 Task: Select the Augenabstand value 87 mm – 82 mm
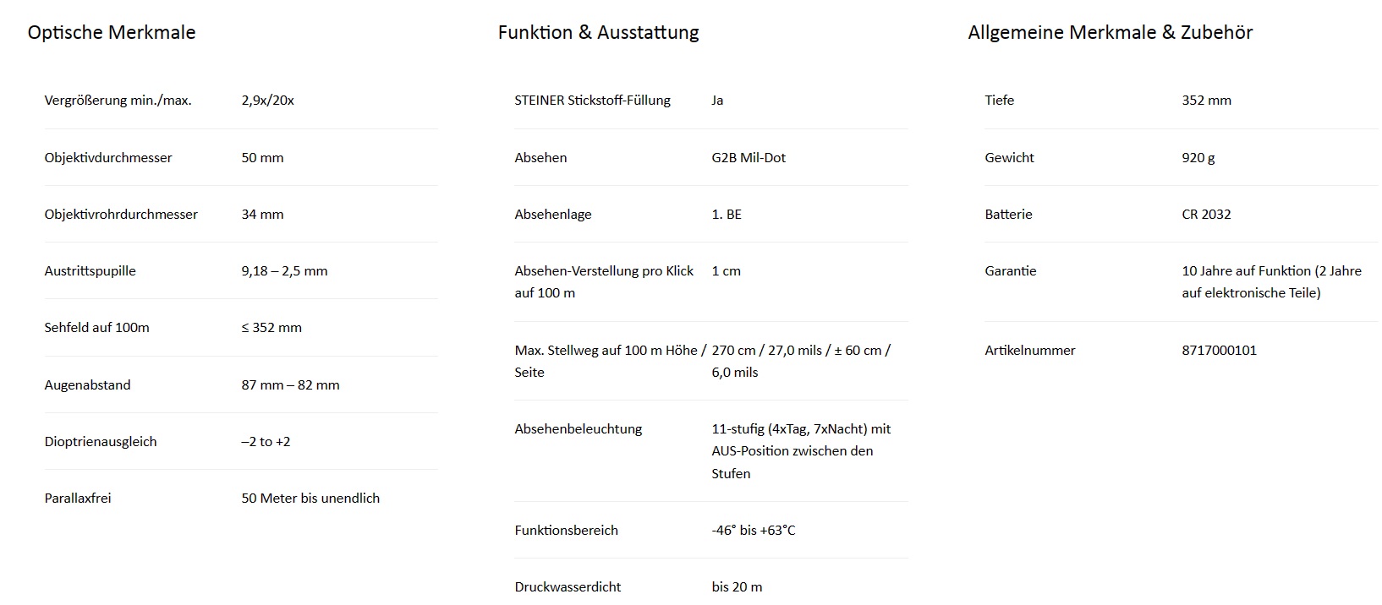point(290,385)
